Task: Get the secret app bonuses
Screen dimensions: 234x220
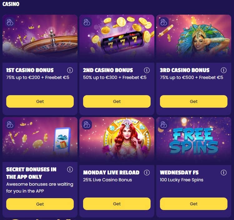Action: [40, 204]
